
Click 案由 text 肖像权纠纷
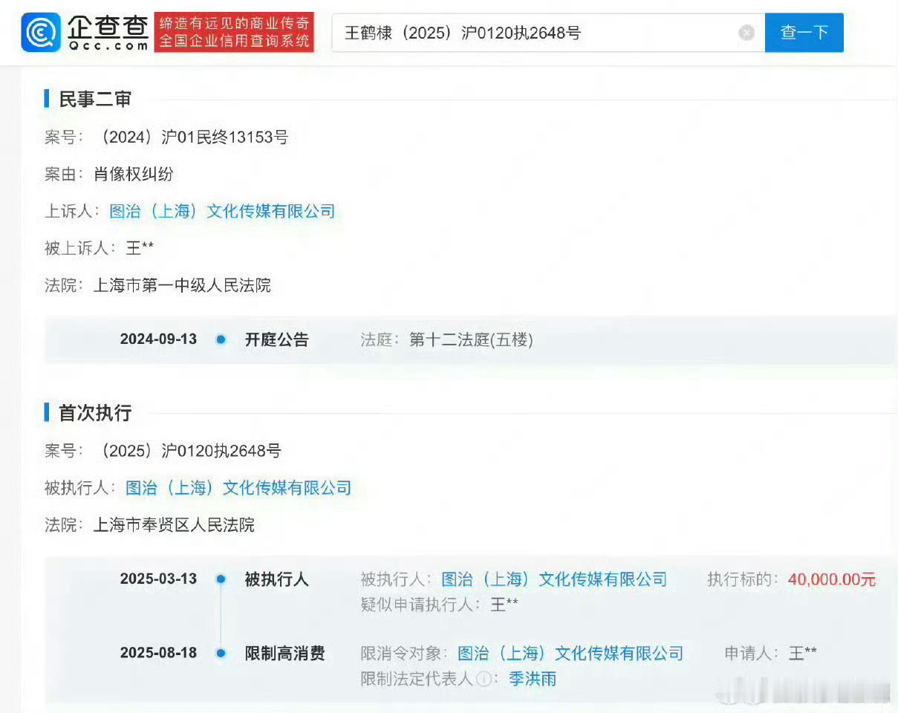pyautogui.click(x=133, y=174)
